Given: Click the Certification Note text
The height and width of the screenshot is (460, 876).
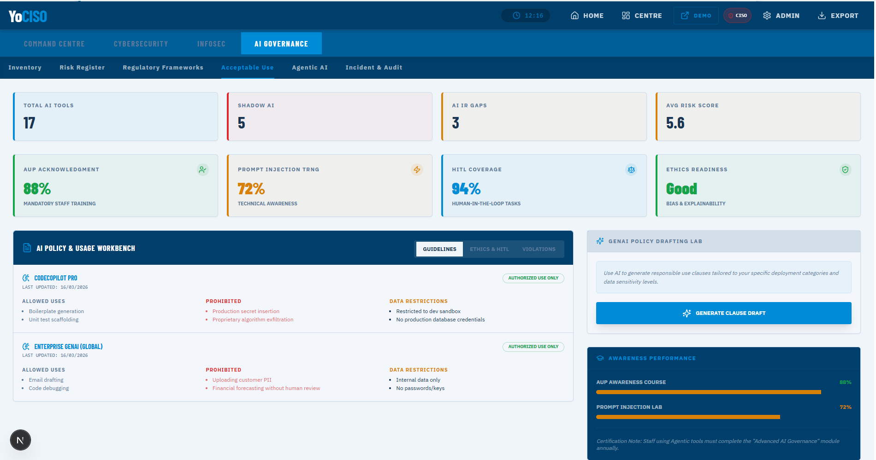Looking at the screenshot, I should pyautogui.click(x=718, y=444).
